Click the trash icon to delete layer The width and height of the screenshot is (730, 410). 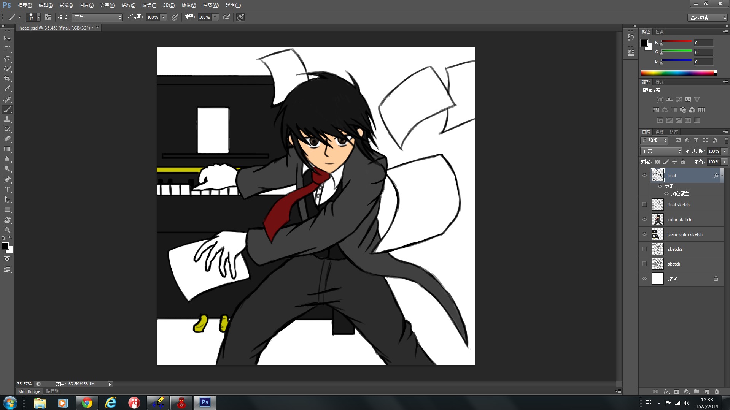pyautogui.click(x=717, y=392)
